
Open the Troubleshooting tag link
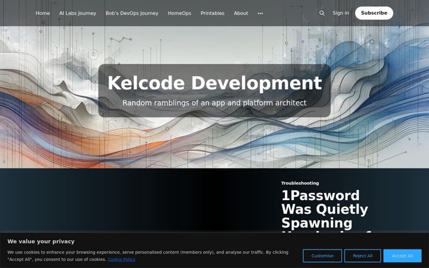[300, 183]
